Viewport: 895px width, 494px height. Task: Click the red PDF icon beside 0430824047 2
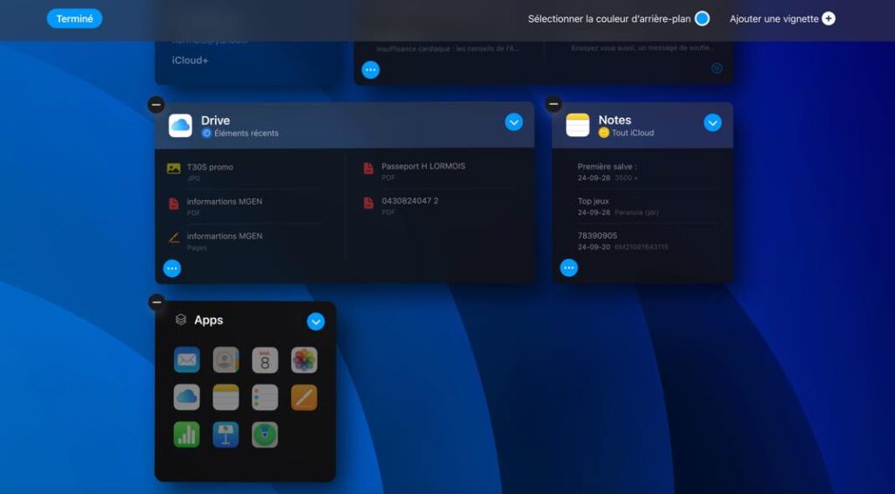point(369,203)
